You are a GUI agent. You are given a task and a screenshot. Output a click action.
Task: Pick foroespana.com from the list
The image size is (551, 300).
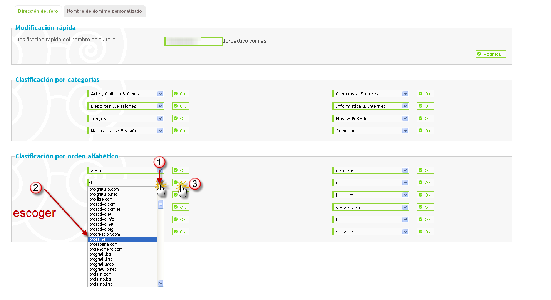122,244
